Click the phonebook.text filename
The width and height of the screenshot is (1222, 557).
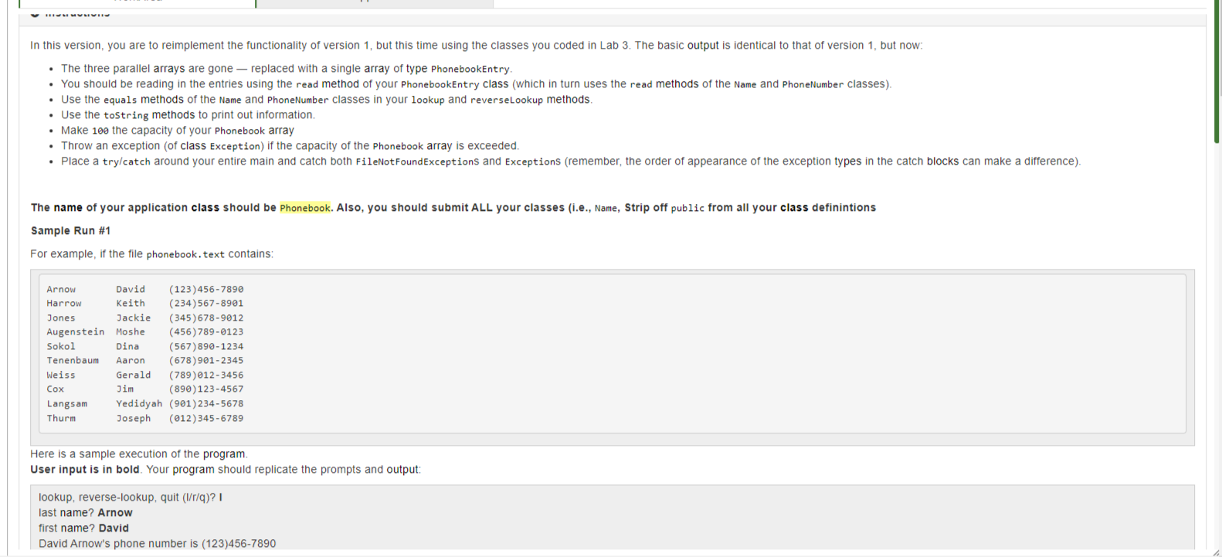pyautogui.click(x=185, y=254)
